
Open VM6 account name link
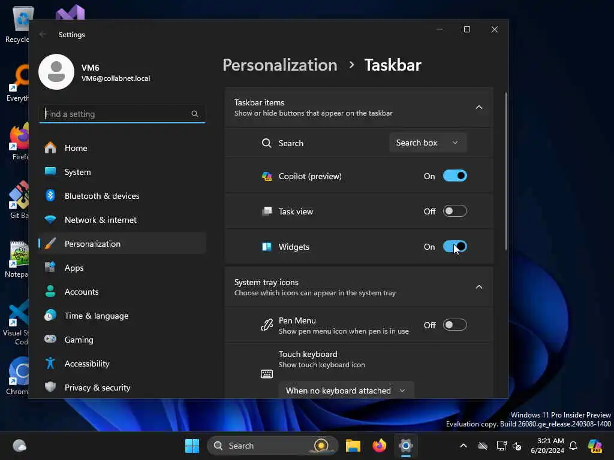pos(90,68)
